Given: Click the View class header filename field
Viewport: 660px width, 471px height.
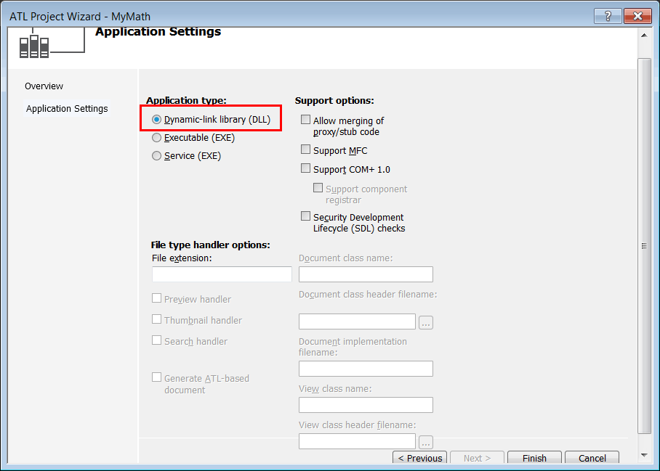Looking at the screenshot, I should click(x=357, y=441).
